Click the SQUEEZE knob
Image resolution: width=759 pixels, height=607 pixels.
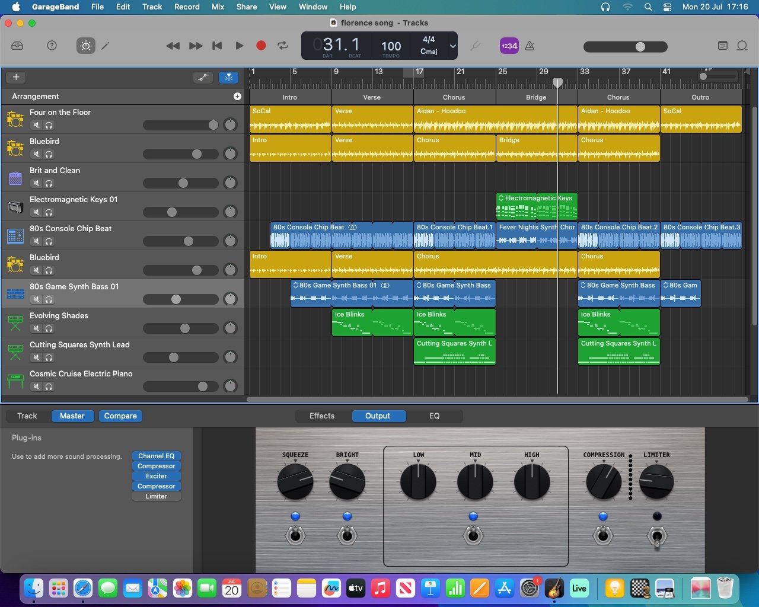295,481
